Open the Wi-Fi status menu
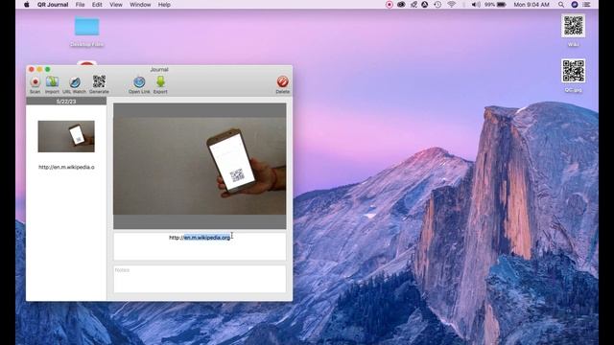Image resolution: width=614 pixels, height=345 pixels. coord(452,5)
